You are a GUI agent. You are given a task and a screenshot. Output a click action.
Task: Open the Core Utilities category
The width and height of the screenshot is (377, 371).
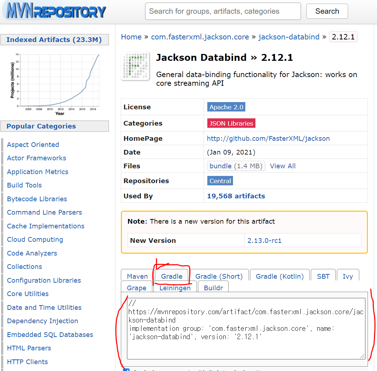pyautogui.click(x=28, y=294)
